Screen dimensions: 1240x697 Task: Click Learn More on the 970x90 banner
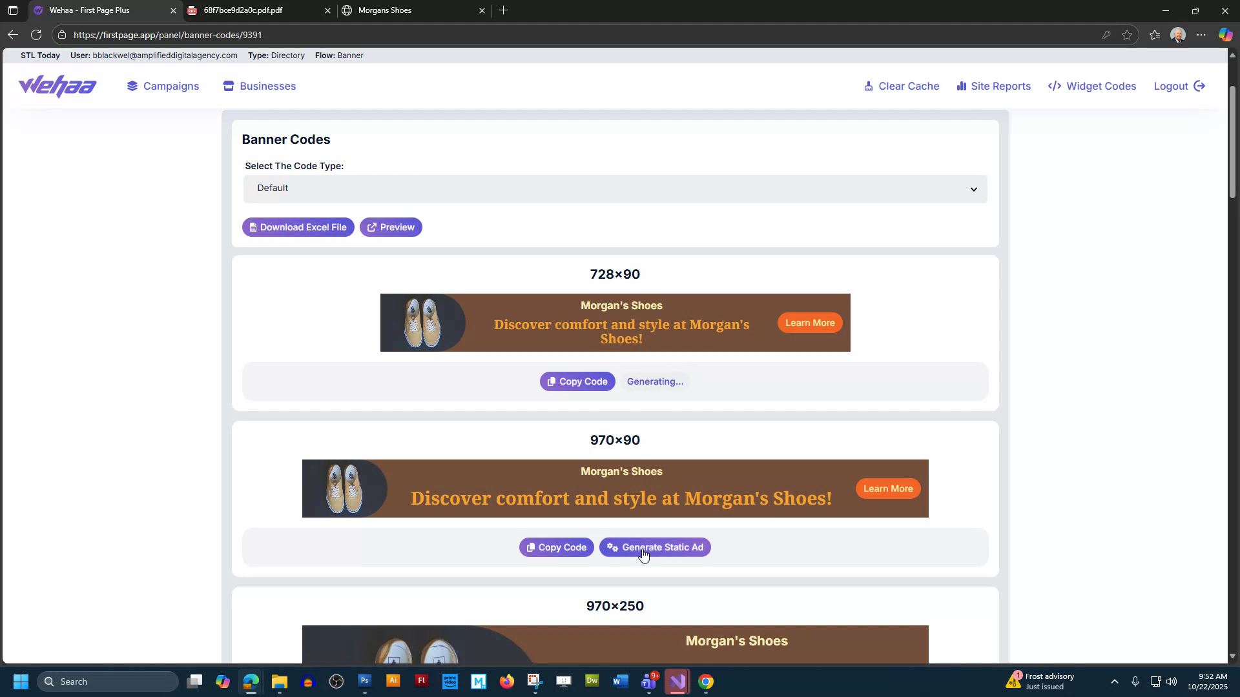(x=887, y=489)
